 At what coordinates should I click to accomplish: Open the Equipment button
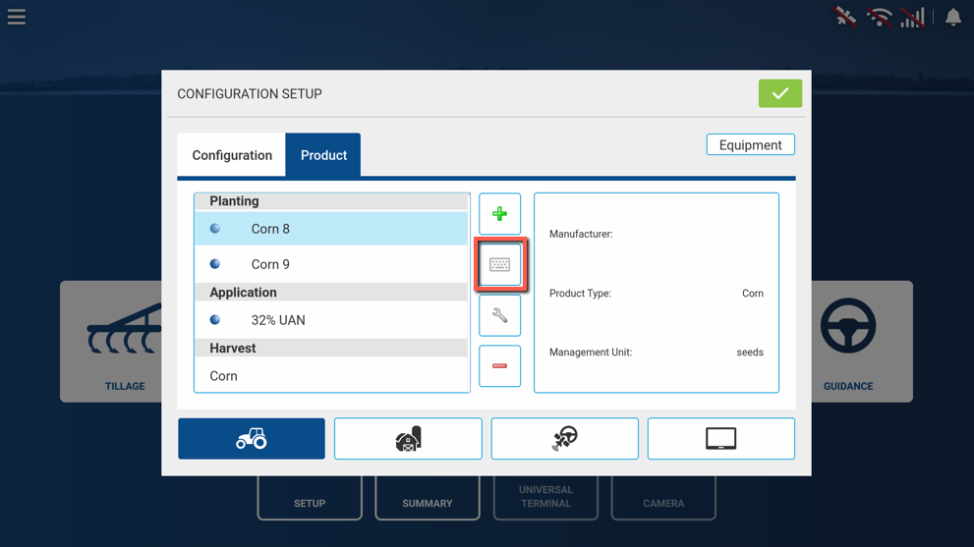pos(750,144)
